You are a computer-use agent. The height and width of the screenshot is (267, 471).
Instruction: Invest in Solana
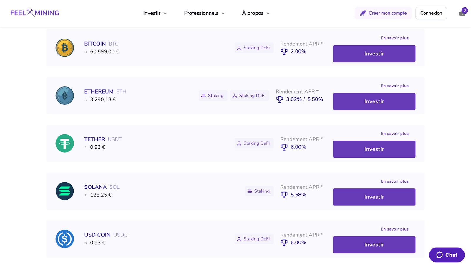[374, 197]
